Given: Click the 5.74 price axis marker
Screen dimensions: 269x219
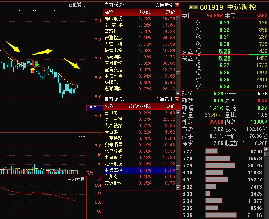Looking at the screenshot, I should [x=94, y=108].
